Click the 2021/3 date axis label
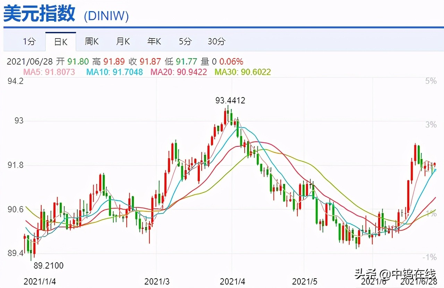This screenshot has width=444, height=288. [x=157, y=281]
